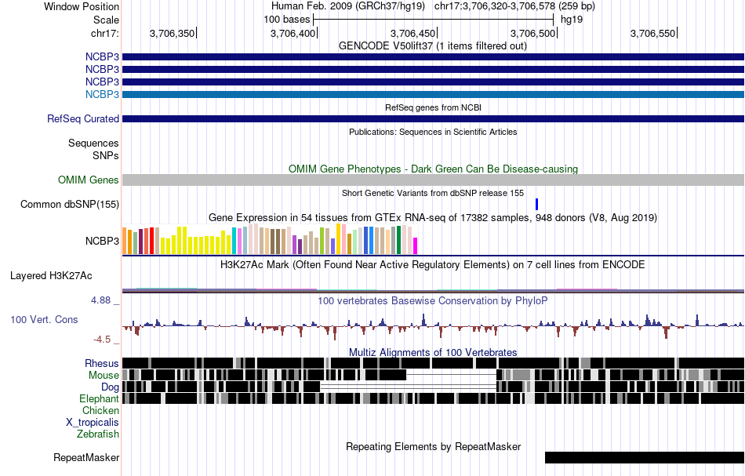
Task: Click the RefSeq Curated gene bar
Action: [433, 118]
